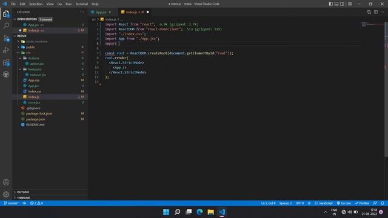Image resolution: width=388 pixels, height=218 pixels.
Task: Click the remote sync eye icon in status bar
Action: 24,203
